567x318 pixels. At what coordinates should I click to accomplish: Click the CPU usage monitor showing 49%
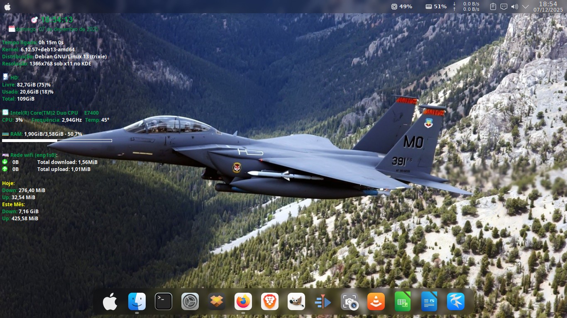coord(401,7)
